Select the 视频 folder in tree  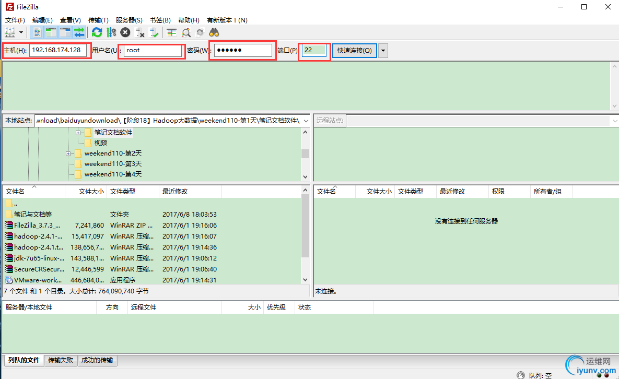101,143
